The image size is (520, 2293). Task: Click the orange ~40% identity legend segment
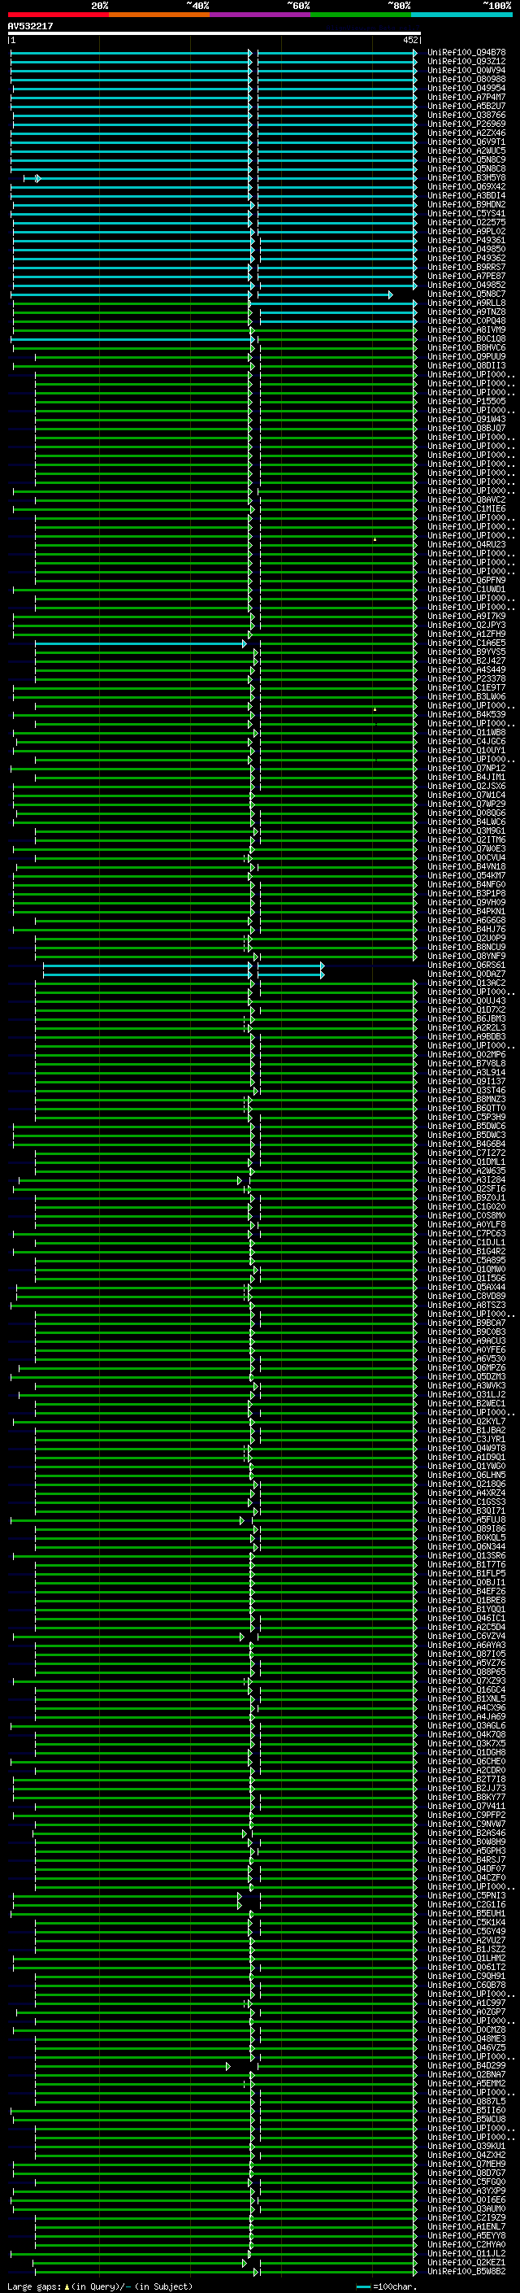click(159, 15)
